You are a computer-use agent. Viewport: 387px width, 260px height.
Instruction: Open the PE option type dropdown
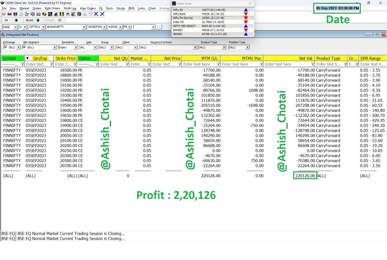point(130,27)
